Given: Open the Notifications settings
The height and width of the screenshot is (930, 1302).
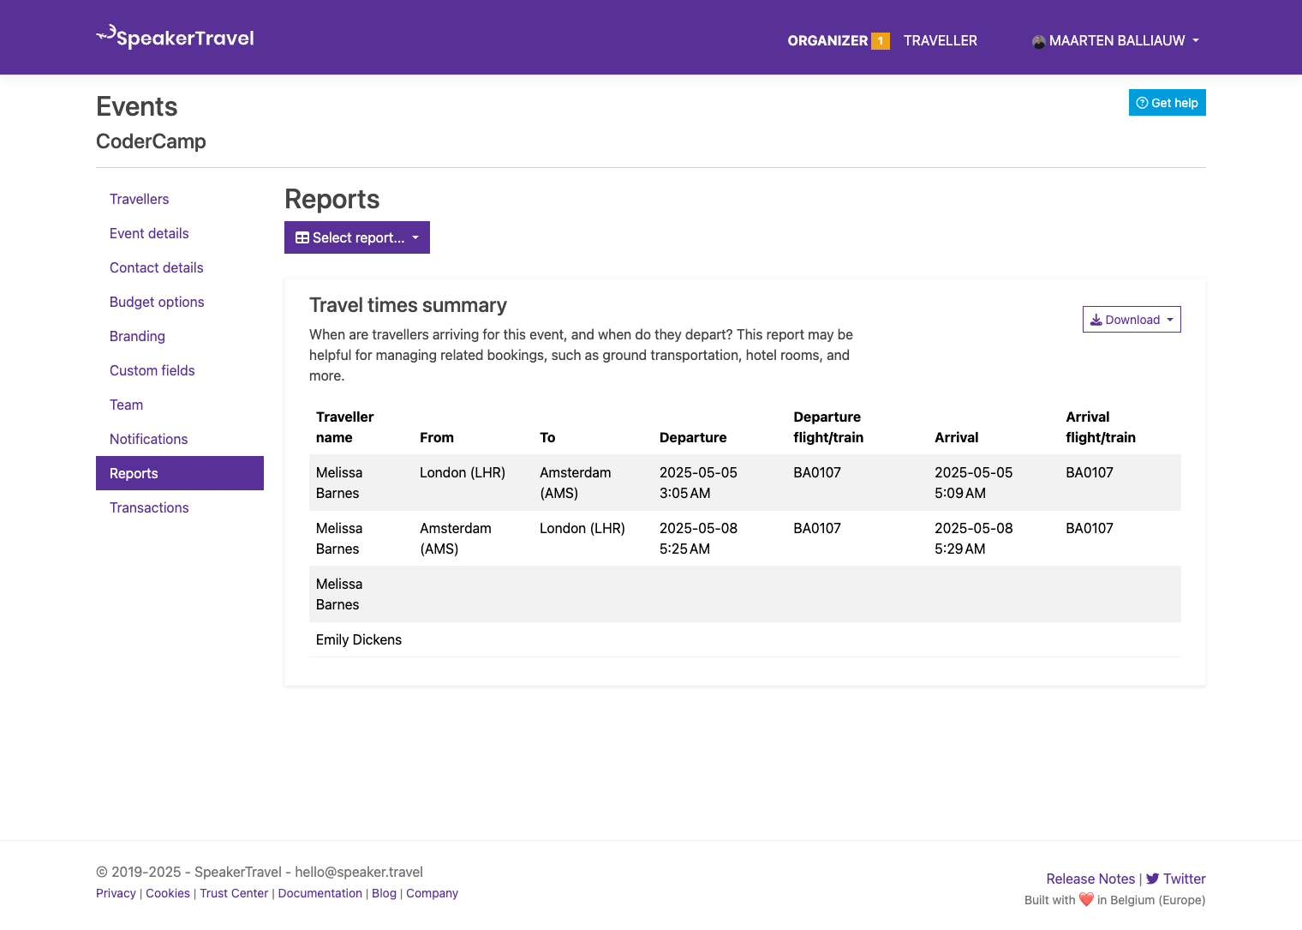Looking at the screenshot, I should [x=148, y=439].
